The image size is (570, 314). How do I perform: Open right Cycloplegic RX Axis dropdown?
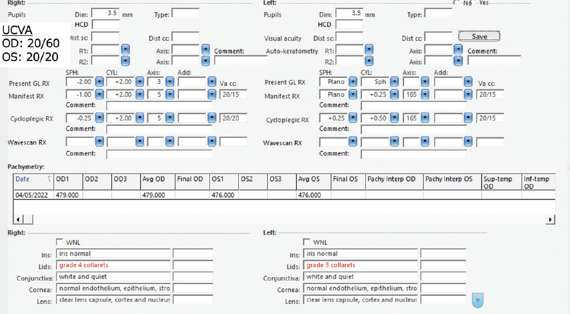pos(170,118)
